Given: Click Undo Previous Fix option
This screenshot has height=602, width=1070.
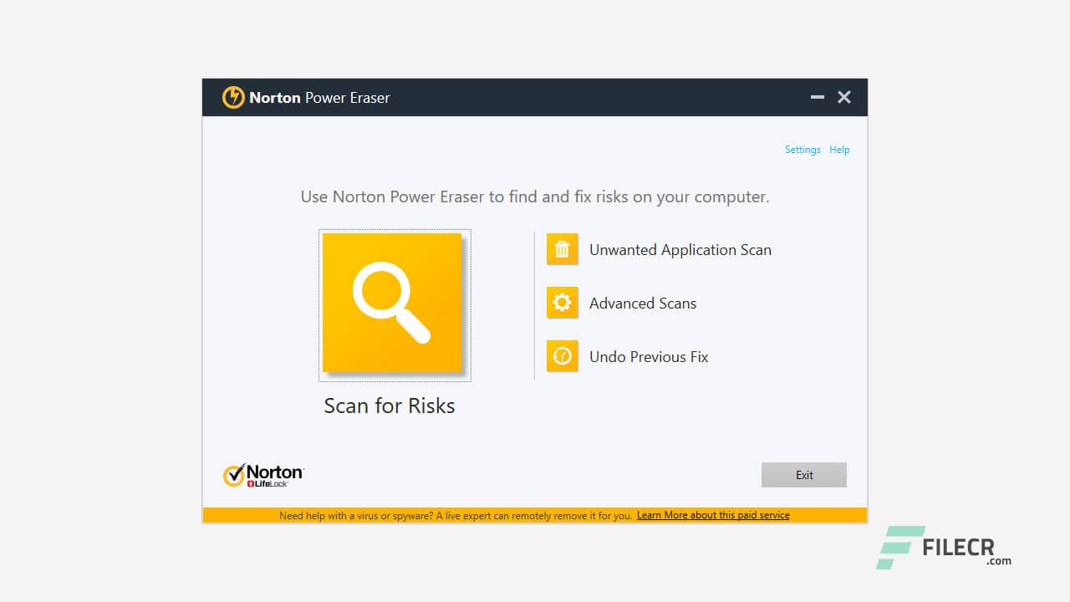Looking at the screenshot, I should [x=650, y=356].
